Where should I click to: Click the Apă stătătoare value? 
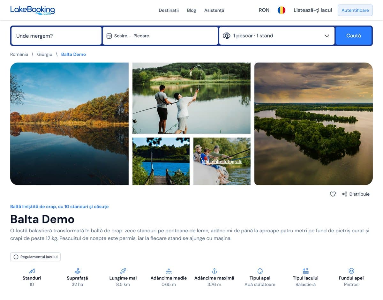coord(260,284)
